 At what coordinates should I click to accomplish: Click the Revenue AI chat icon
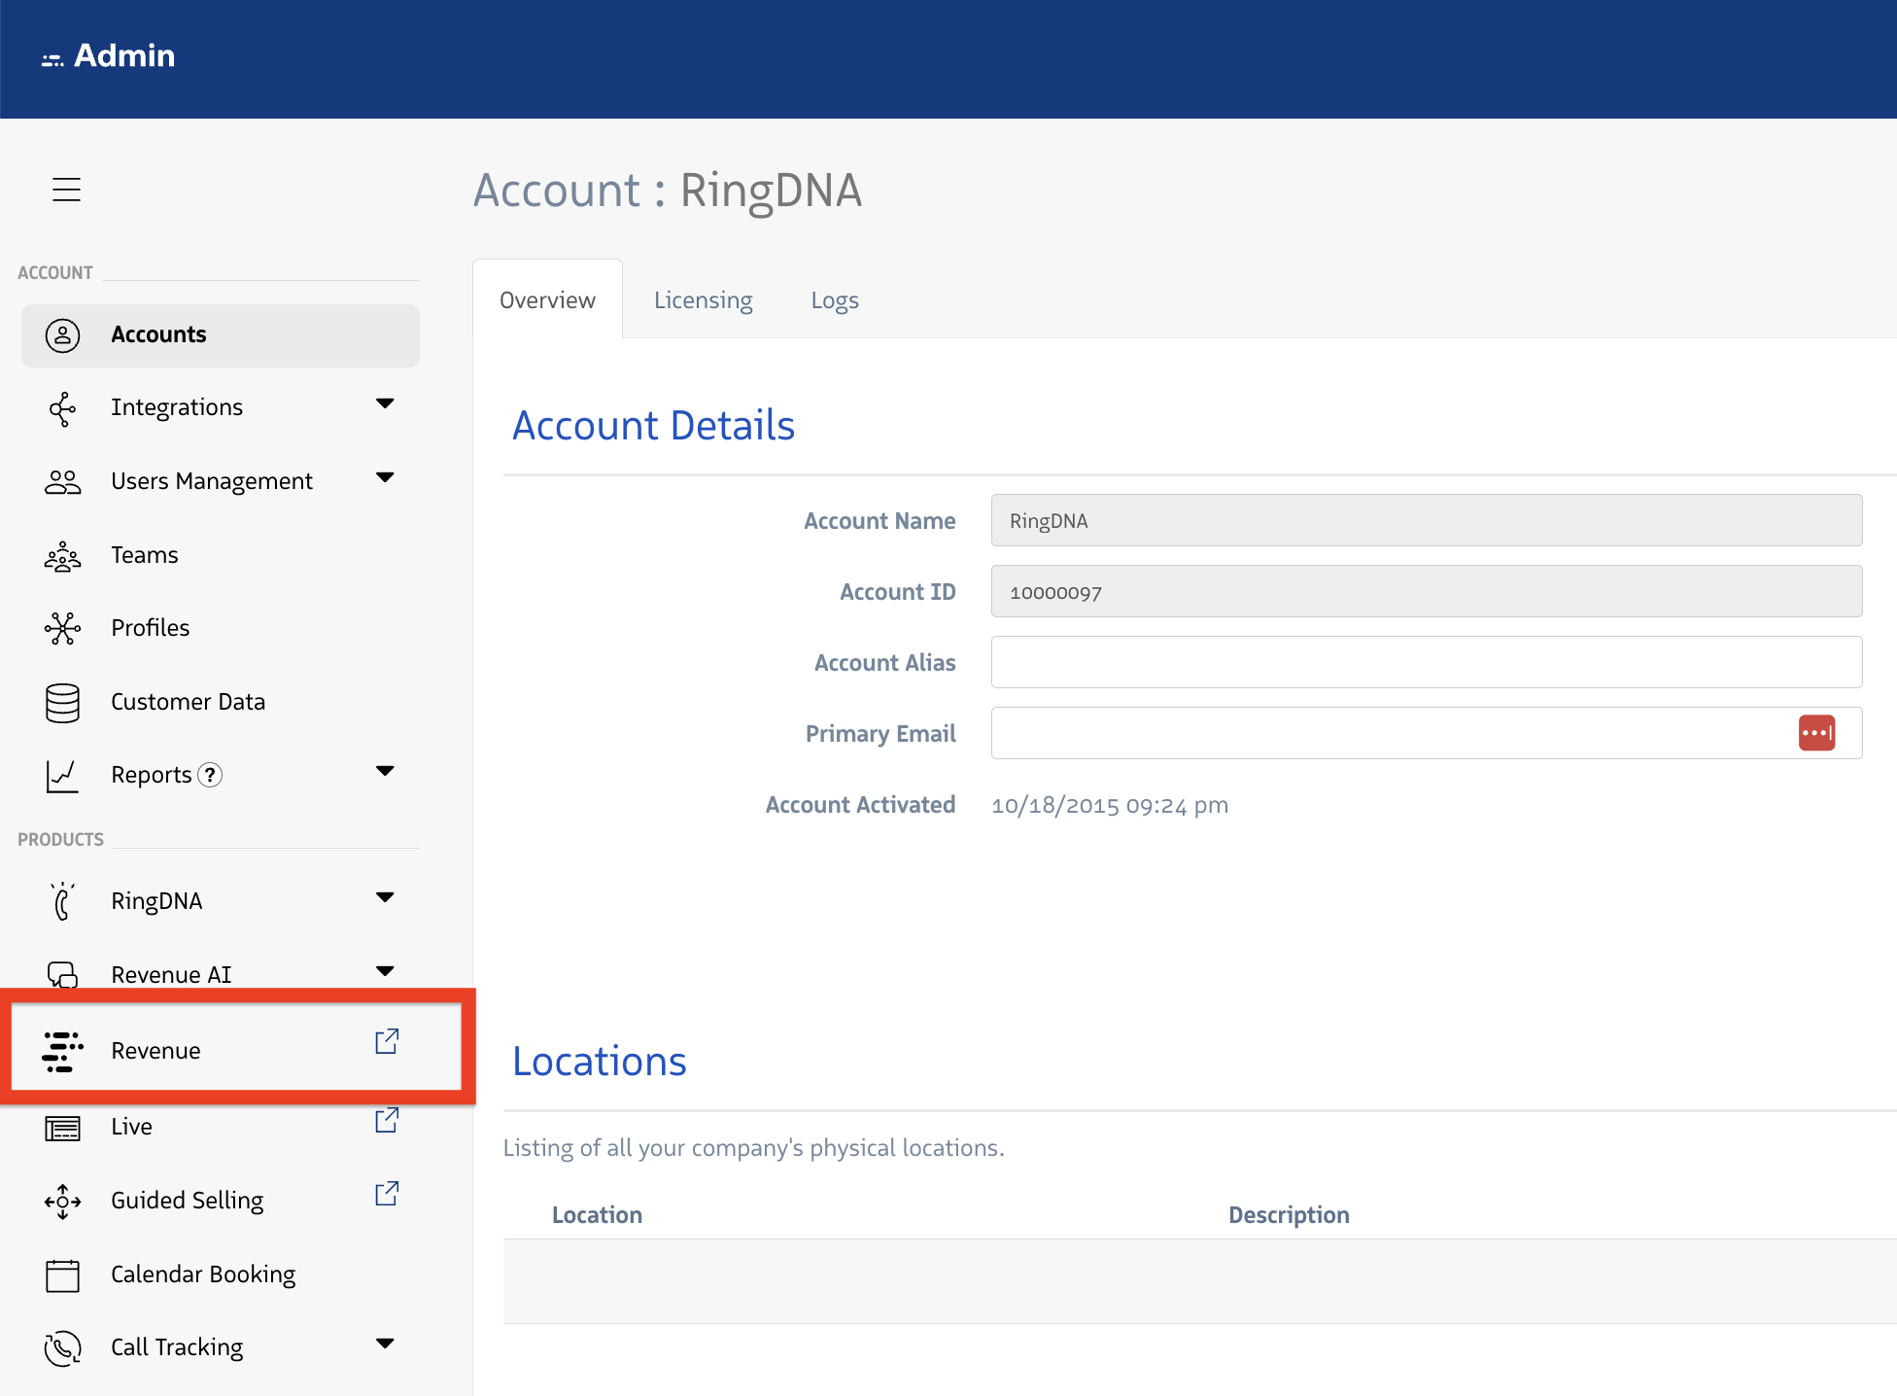pyautogui.click(x=62, y=974)
